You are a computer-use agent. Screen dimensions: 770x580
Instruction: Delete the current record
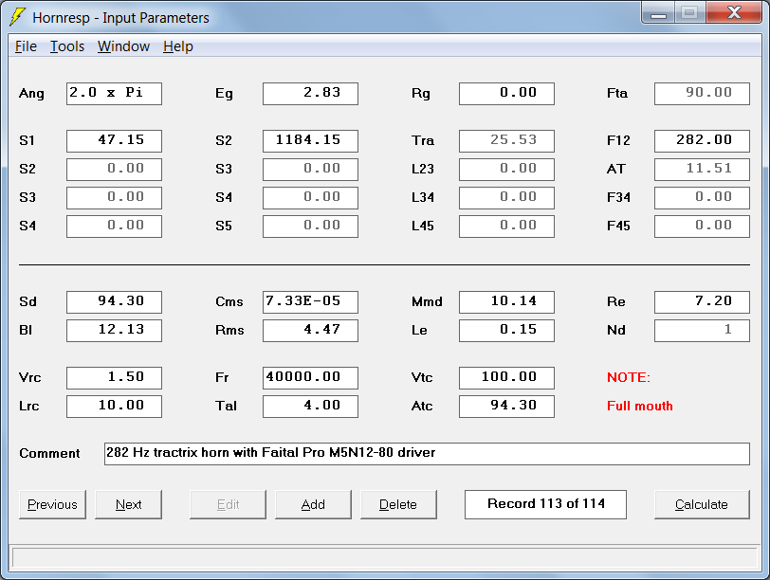click(x=398, y=504)
